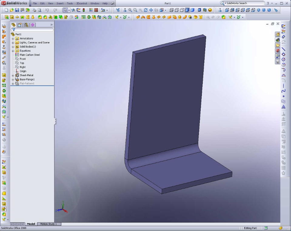
Task: Click the Undo arrow icon
Action: point(47,10)
